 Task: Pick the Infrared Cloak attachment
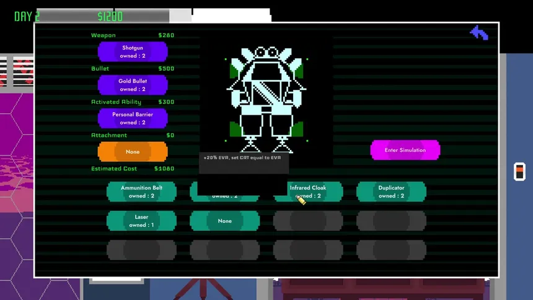click(308, 192)
